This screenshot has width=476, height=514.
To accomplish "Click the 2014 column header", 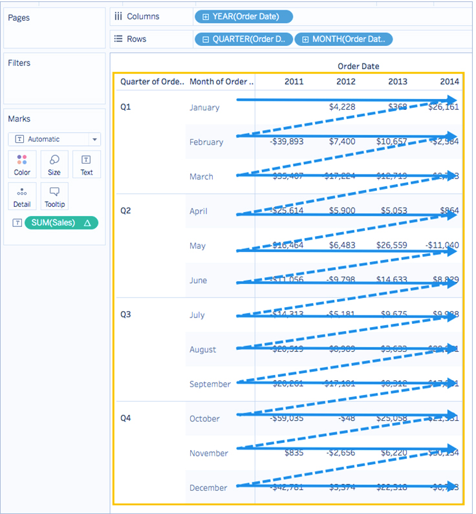I will point(449,81).
